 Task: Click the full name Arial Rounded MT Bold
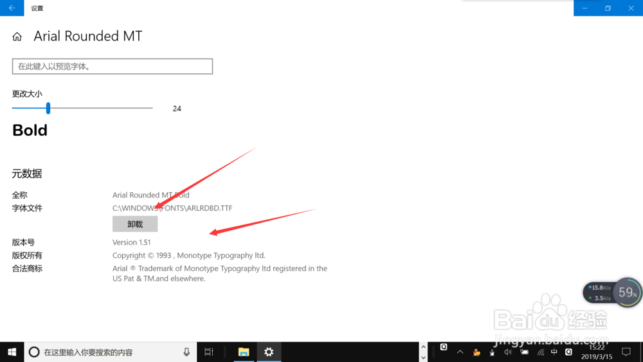pos(151,195)
